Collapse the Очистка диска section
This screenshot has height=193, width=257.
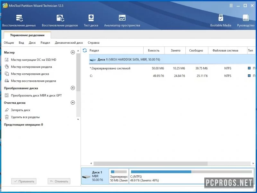coord(73,103)
